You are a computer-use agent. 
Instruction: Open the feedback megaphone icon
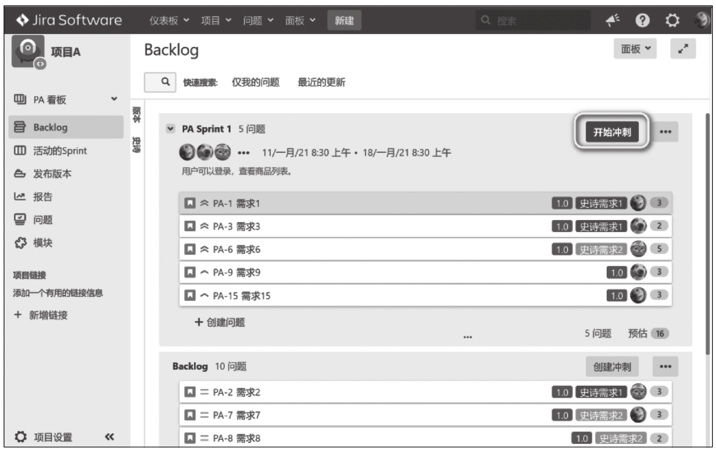point(613,20)
